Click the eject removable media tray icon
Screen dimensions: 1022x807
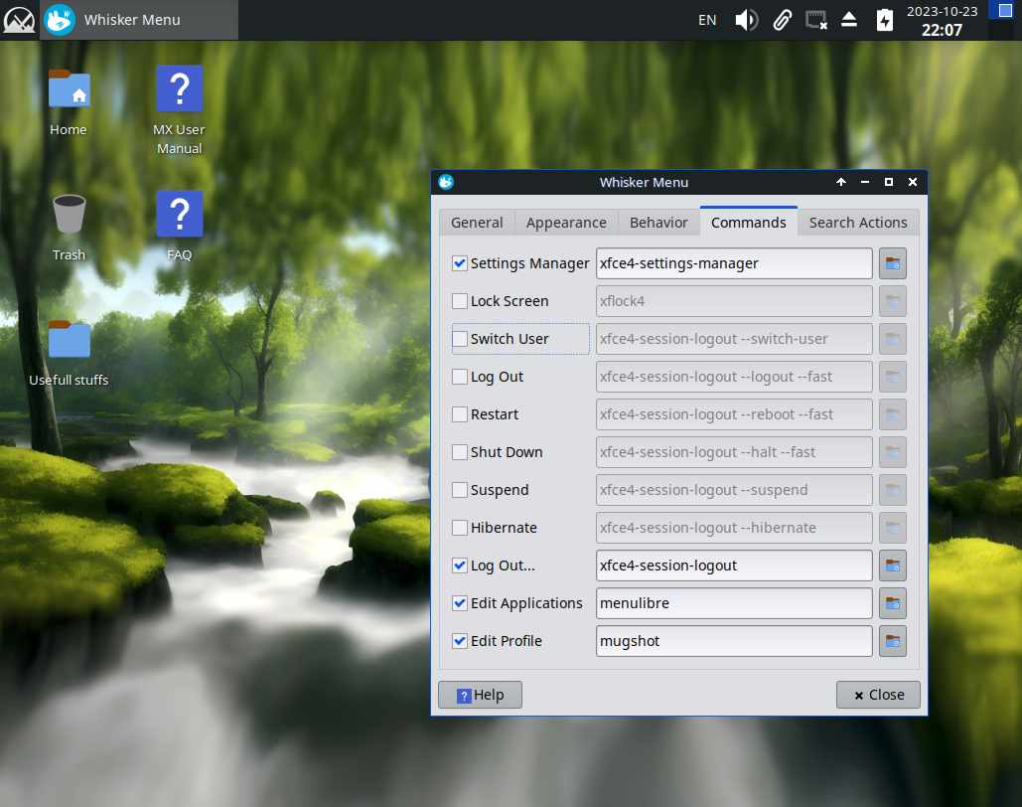(848, 20)
